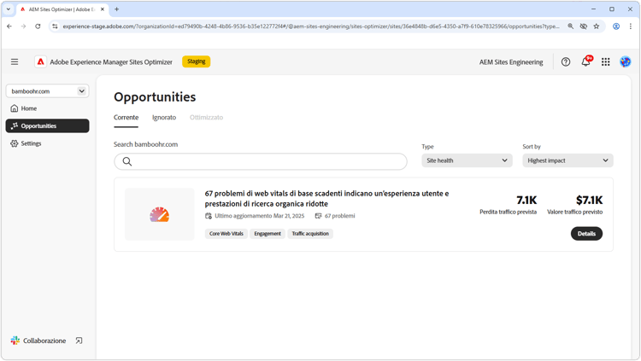Image resolution: width=641 pixels, height=361 pixels.
Task: Click the Staging badge
Action: (x=197, y=61)
